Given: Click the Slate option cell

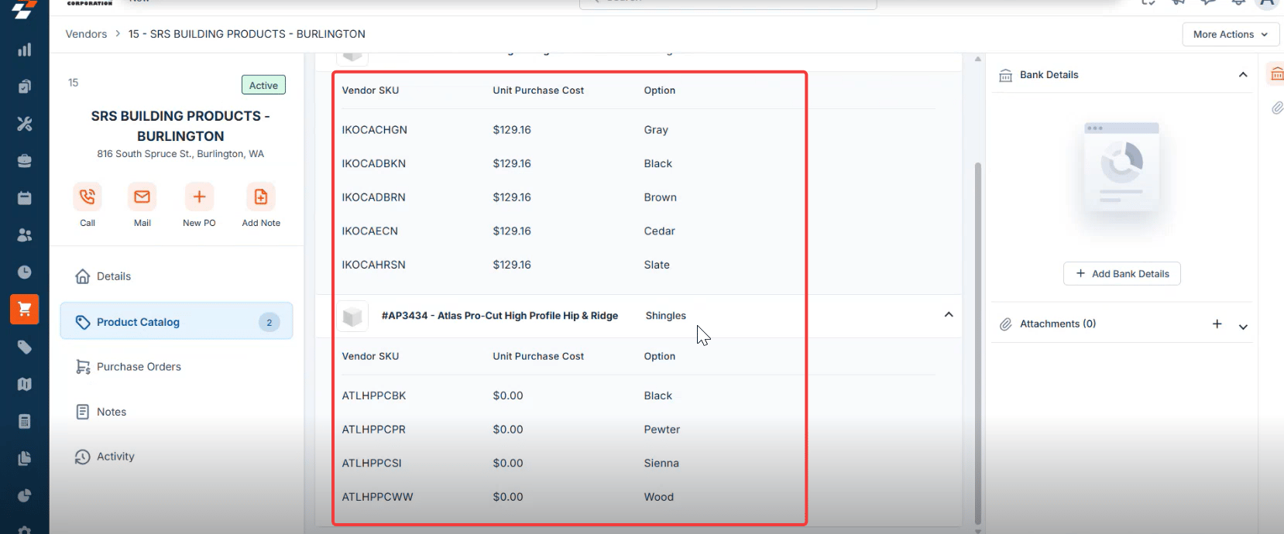Looking at the screenshot, I should [x=657, y=265].
